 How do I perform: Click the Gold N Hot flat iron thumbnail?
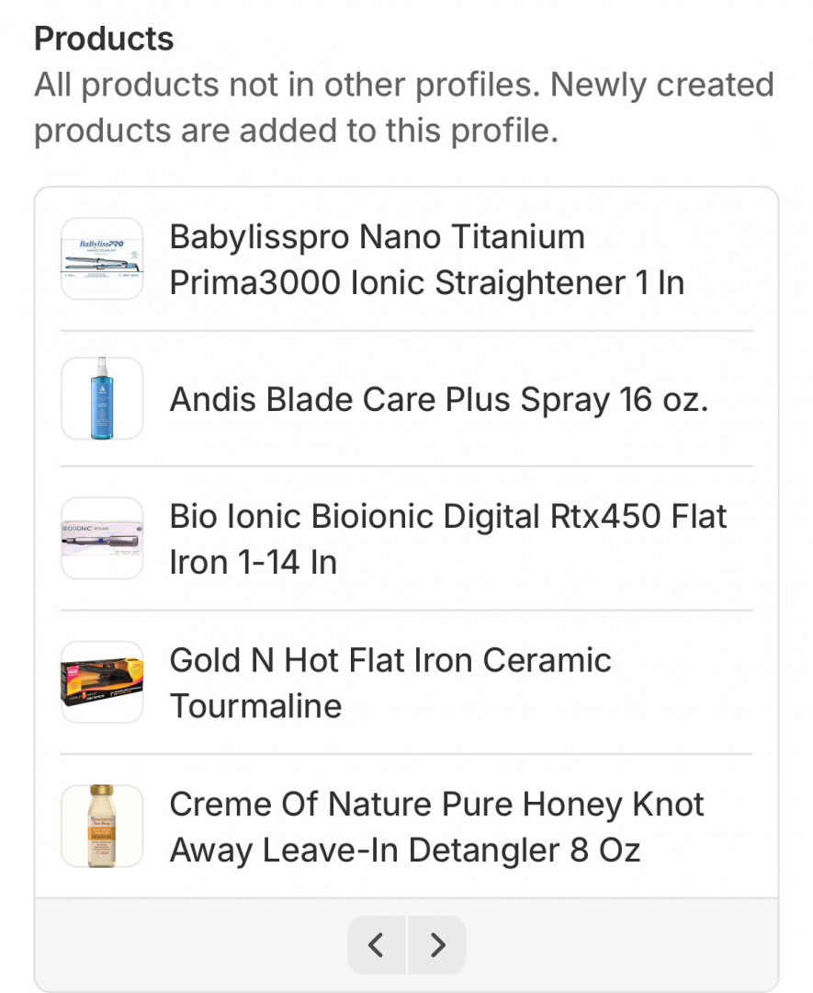[102, 682]
